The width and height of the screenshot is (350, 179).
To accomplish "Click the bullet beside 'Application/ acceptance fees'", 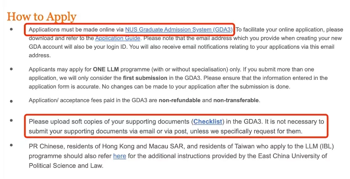I will click(11, 101).
